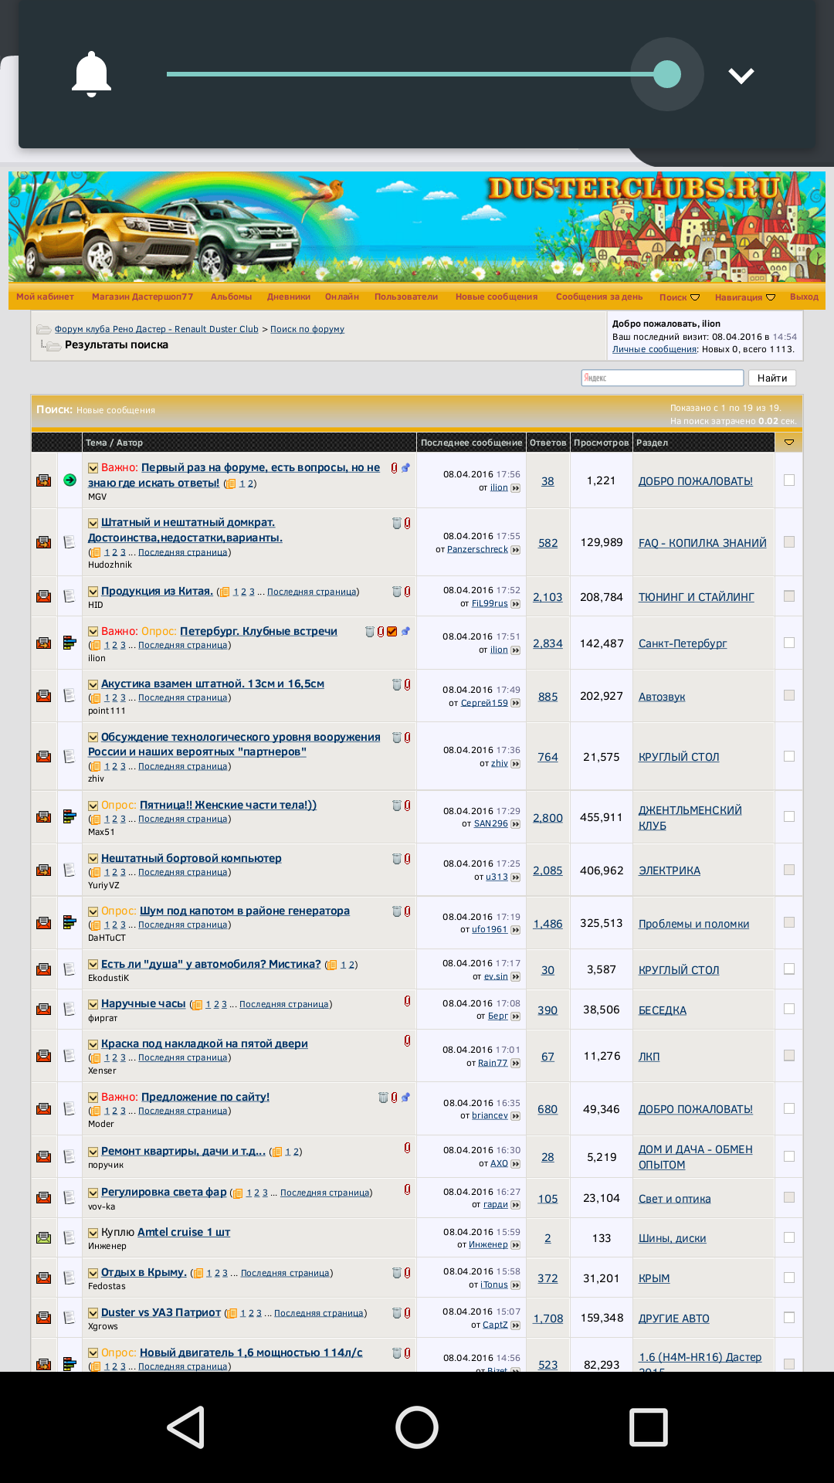This screenshot has height=1483, width=834.
Task: Click multipage icon for Есть ли душа thread
Action: coord(332,965)
